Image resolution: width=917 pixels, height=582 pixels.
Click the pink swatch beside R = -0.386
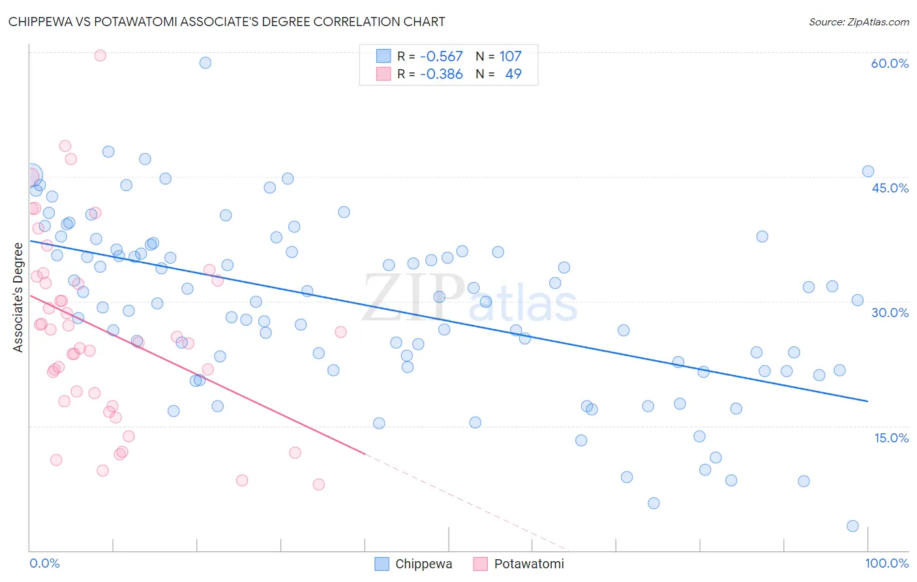click(x=383, y=74)
